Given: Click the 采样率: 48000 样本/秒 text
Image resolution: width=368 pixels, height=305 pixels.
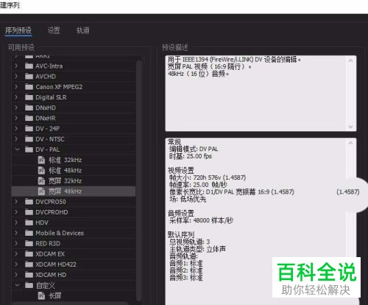Looking at the screenshot, I should tap(201, 220).
